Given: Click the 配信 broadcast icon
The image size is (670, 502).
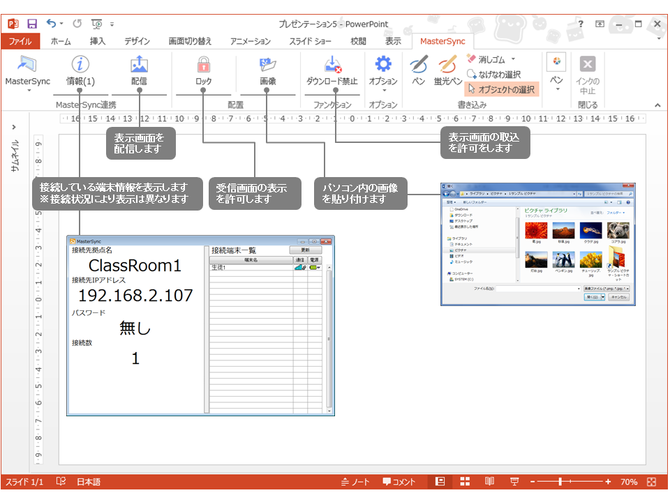Looking at the screenshot, I should tap(139, 65).
